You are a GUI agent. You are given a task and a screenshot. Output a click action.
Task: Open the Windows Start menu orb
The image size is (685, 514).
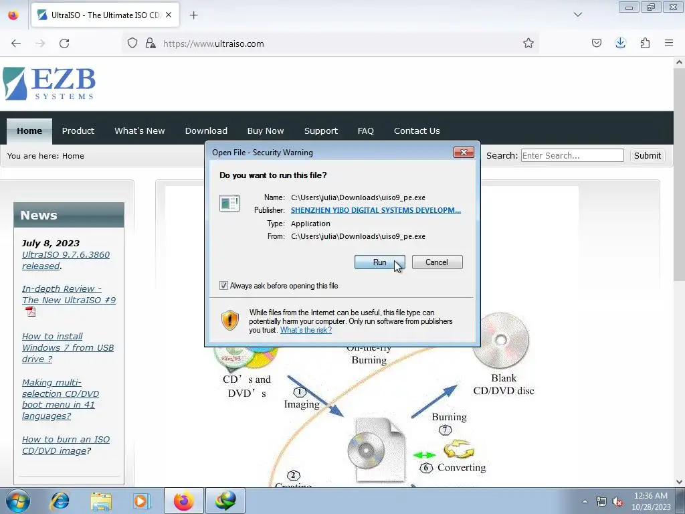point(18,501)
